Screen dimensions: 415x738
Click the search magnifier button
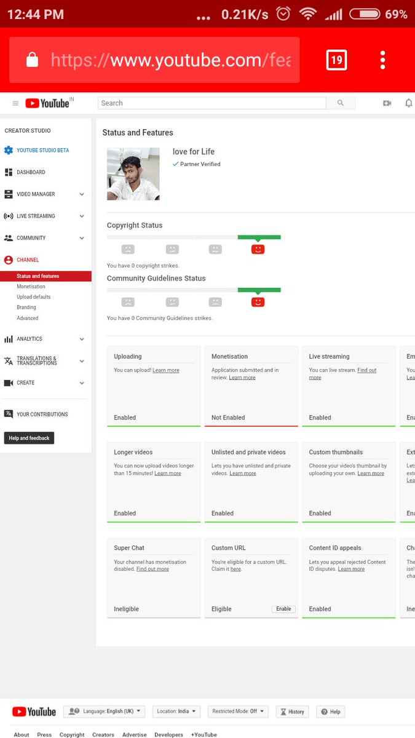click(x=341, y=103)
